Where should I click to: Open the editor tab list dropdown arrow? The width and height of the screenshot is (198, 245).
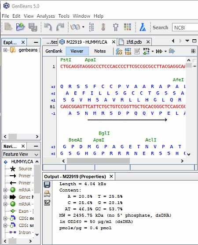(x=187, y=41)
